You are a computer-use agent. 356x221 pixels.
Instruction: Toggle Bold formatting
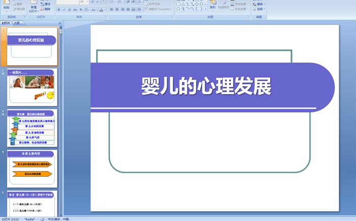(59, 10)
